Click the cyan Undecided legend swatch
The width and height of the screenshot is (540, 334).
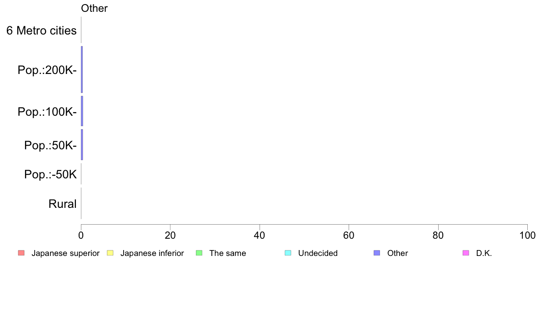288,253
